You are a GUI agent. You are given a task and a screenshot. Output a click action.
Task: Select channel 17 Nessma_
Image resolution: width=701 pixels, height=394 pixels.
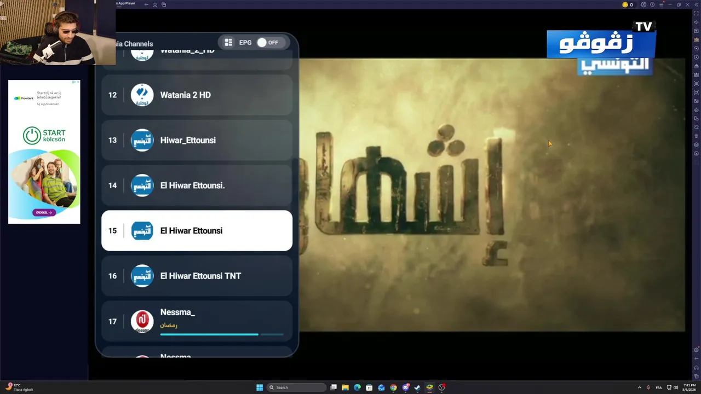click(x=197, y=321)
